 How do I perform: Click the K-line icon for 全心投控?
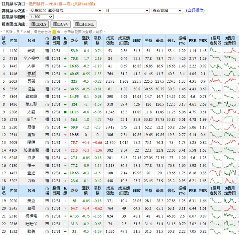pyautogui.click(x=65, y=59)
